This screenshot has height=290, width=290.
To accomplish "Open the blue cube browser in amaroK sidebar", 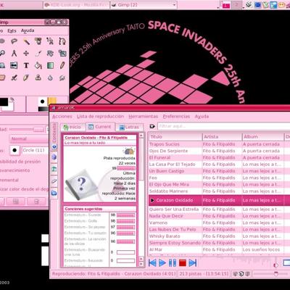I will pos(54,157).
